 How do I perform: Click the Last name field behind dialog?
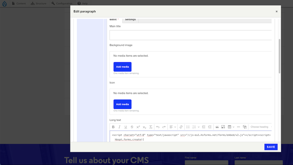click(x=259, y=162)
